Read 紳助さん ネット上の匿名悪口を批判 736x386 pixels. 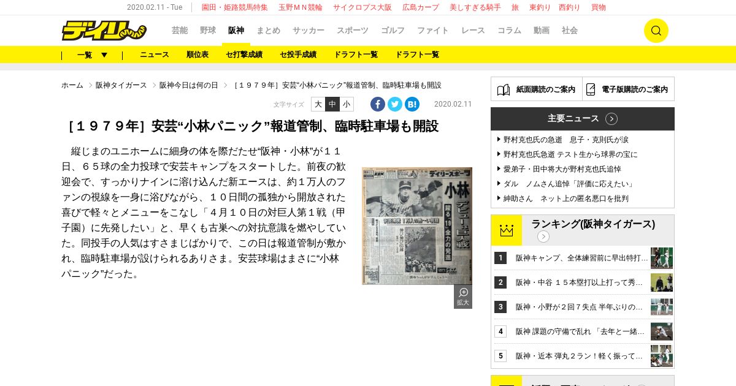[566, 199]
